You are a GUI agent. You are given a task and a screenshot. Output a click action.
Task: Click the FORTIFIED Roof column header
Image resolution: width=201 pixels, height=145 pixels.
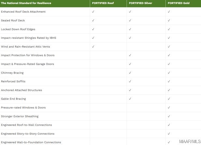(103, 3)
